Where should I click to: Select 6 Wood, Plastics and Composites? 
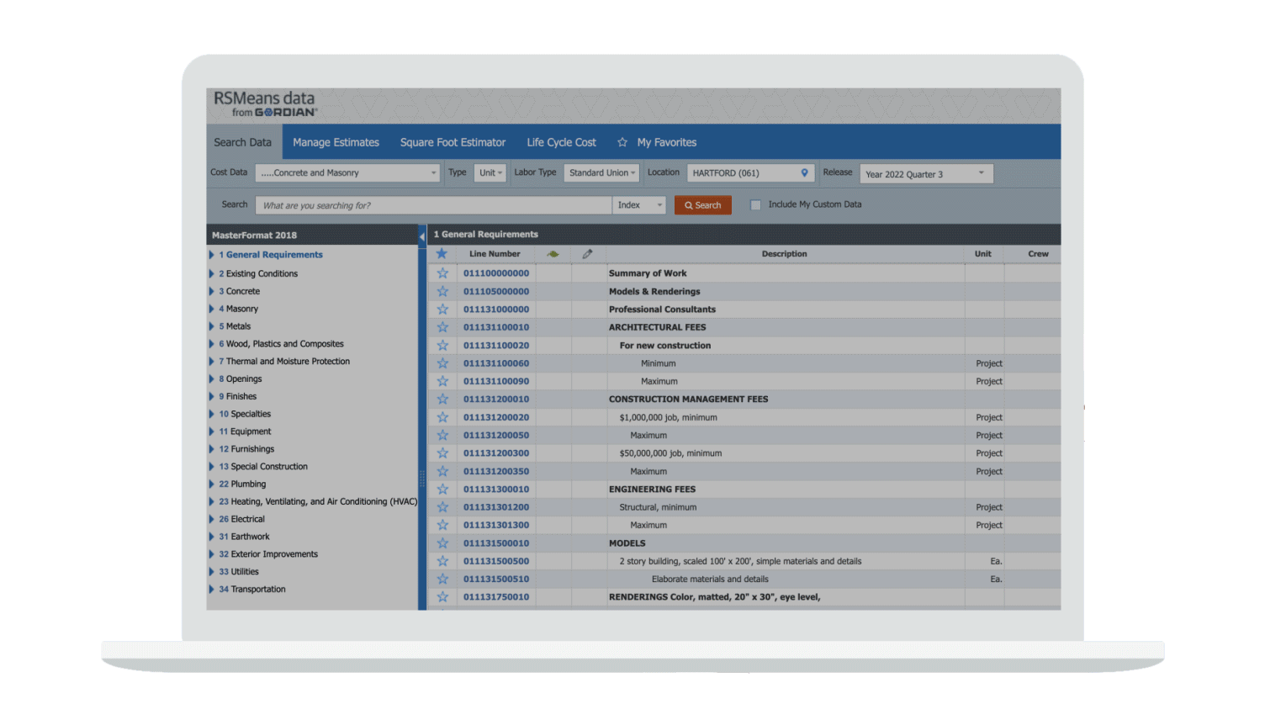tap(281, 344)
